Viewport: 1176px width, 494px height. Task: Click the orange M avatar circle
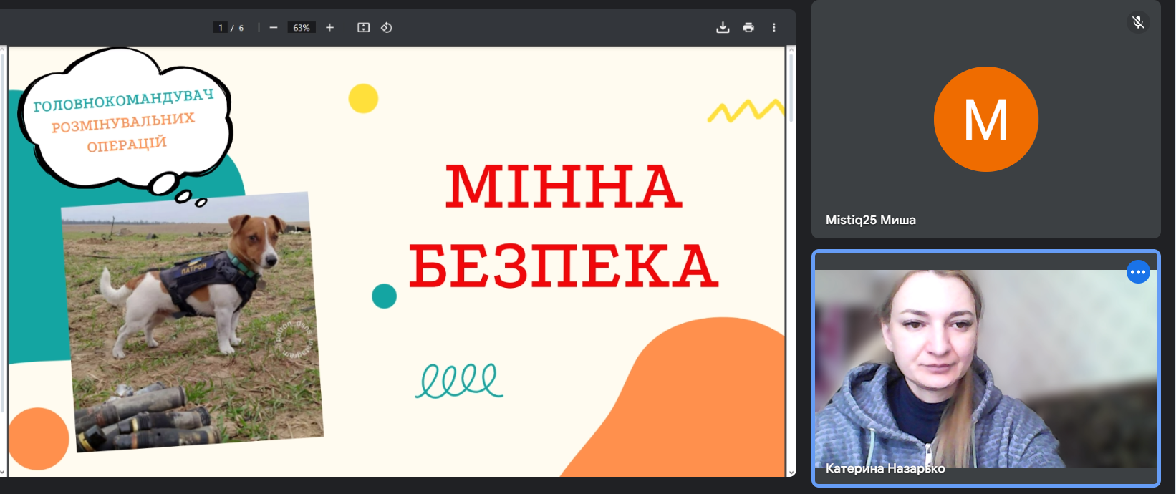pos(985,119)
